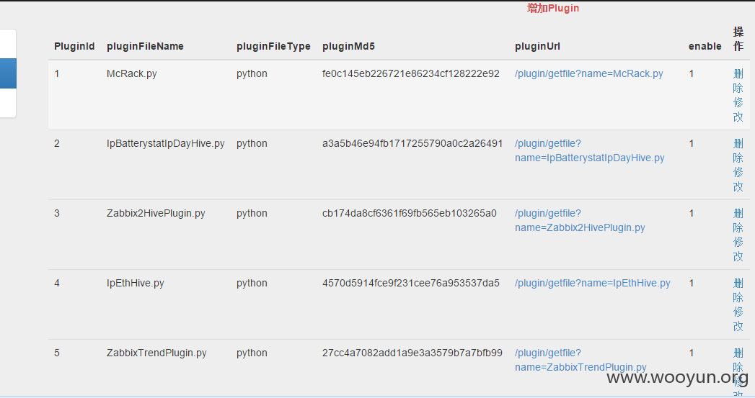Image resolution: width=755 pixels, height=398 pixels.
Task: Click 删除 for Zabbix2HivePlugin.py
Action: pyautogui.click(x=738, y=220)
